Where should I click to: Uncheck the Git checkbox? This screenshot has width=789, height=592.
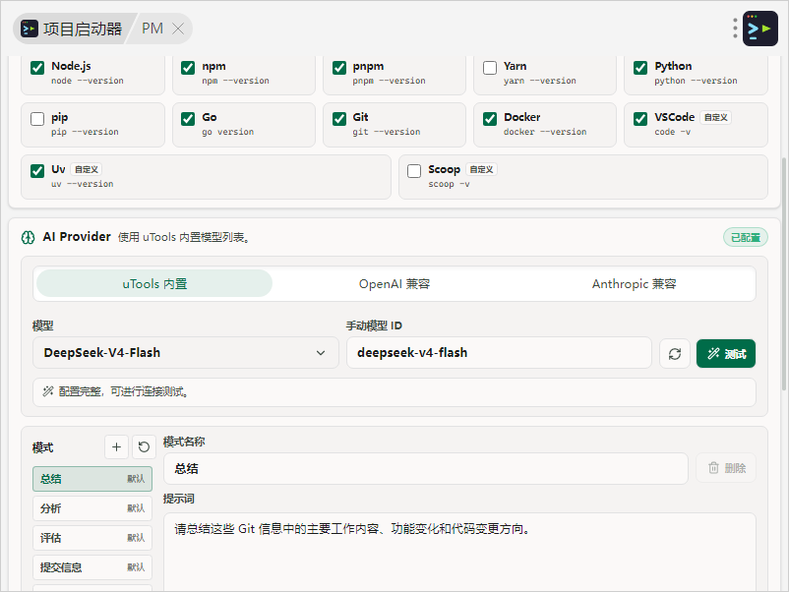click(339, 119)
